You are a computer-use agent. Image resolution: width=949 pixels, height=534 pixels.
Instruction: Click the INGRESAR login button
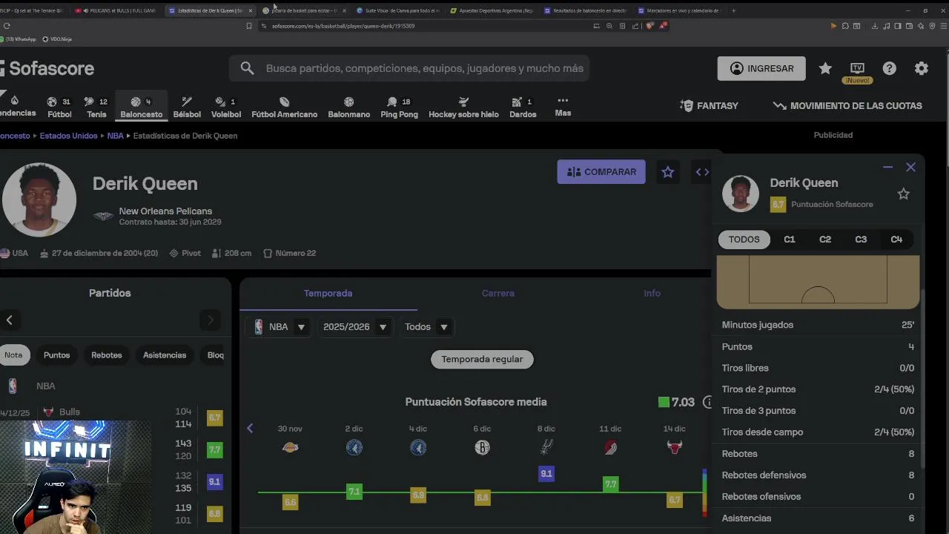(761, 68)
